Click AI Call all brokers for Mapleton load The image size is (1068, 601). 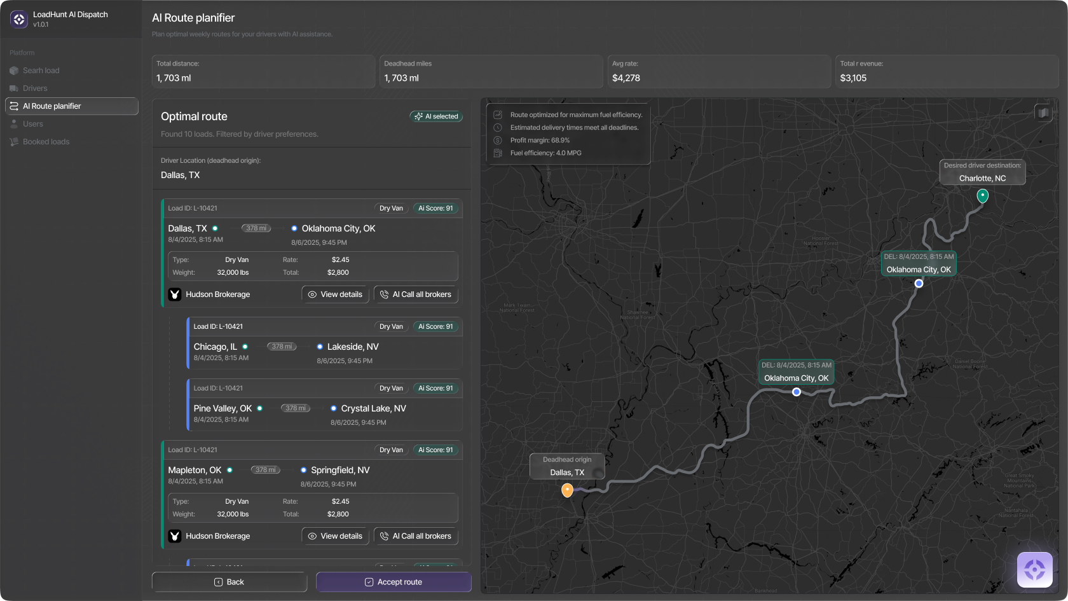pos(416,536)
